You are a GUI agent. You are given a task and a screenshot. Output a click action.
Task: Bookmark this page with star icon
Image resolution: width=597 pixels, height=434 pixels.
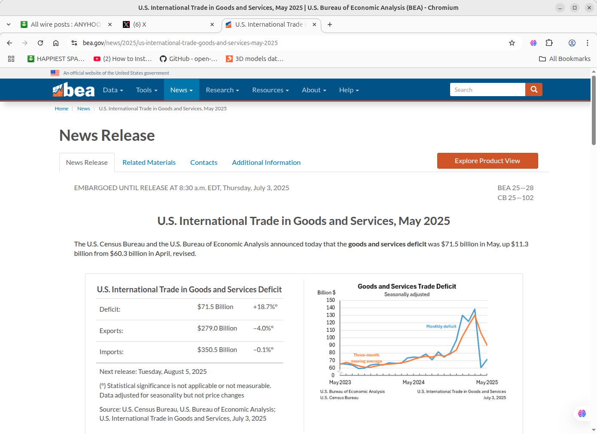512,43
